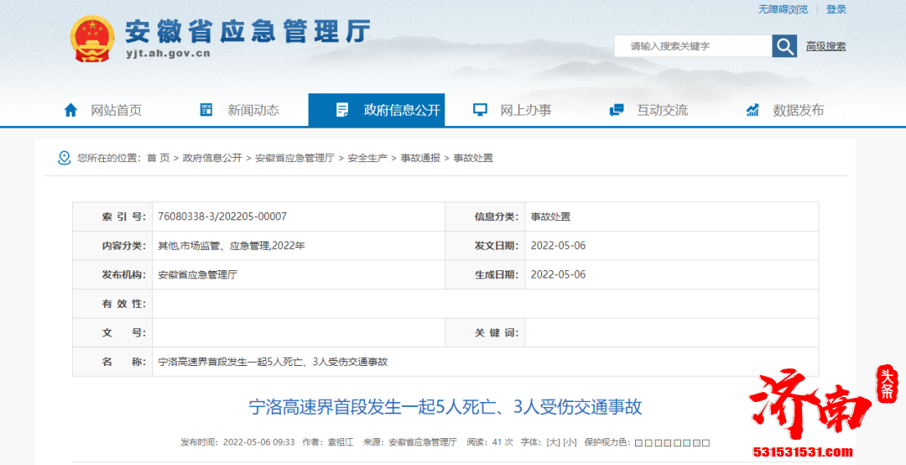Click the chat icon beside 互动交流
The width and height of the screenshot is (906, 465).
(617, 110)
